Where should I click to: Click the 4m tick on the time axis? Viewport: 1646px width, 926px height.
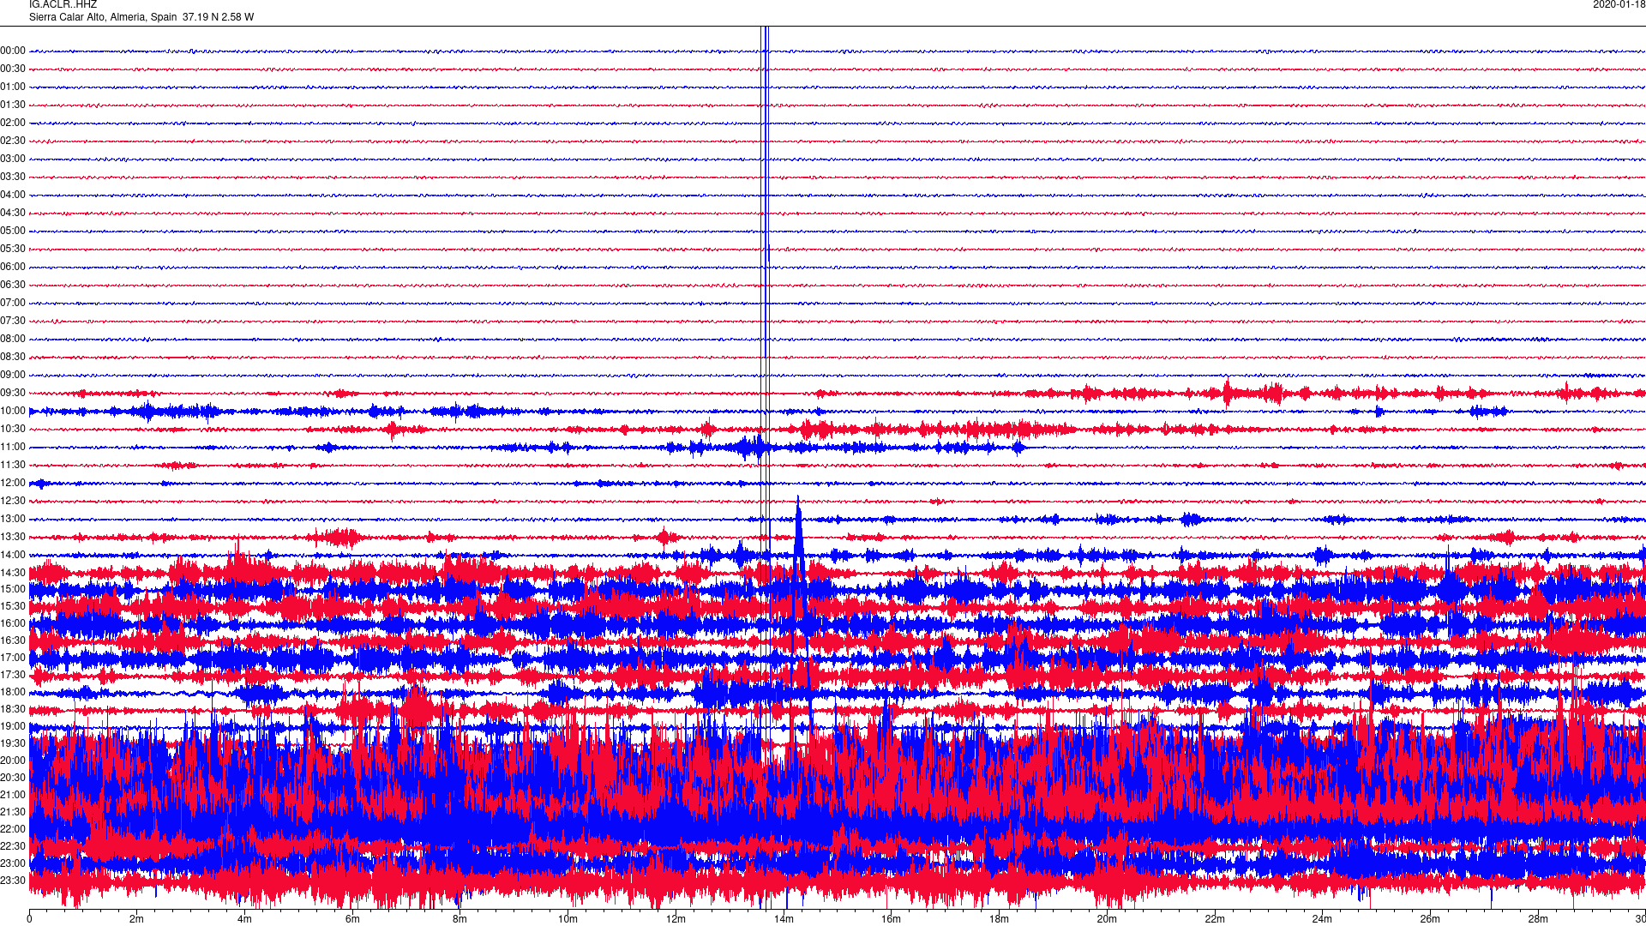(x=244, y=919)
